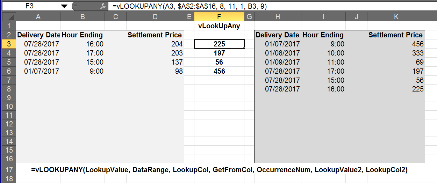437x183 pixels.
Task: Select cell B5 with time 15:00
Action: pyautogui.click(x=82, y=62)
